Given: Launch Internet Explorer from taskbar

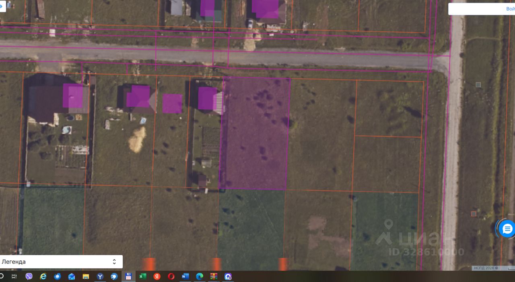Looking at the screenshot, I should [43, 276].
